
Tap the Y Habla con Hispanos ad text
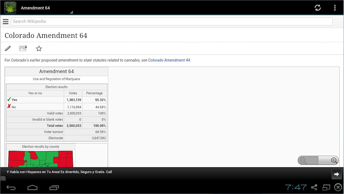point(59,172)
